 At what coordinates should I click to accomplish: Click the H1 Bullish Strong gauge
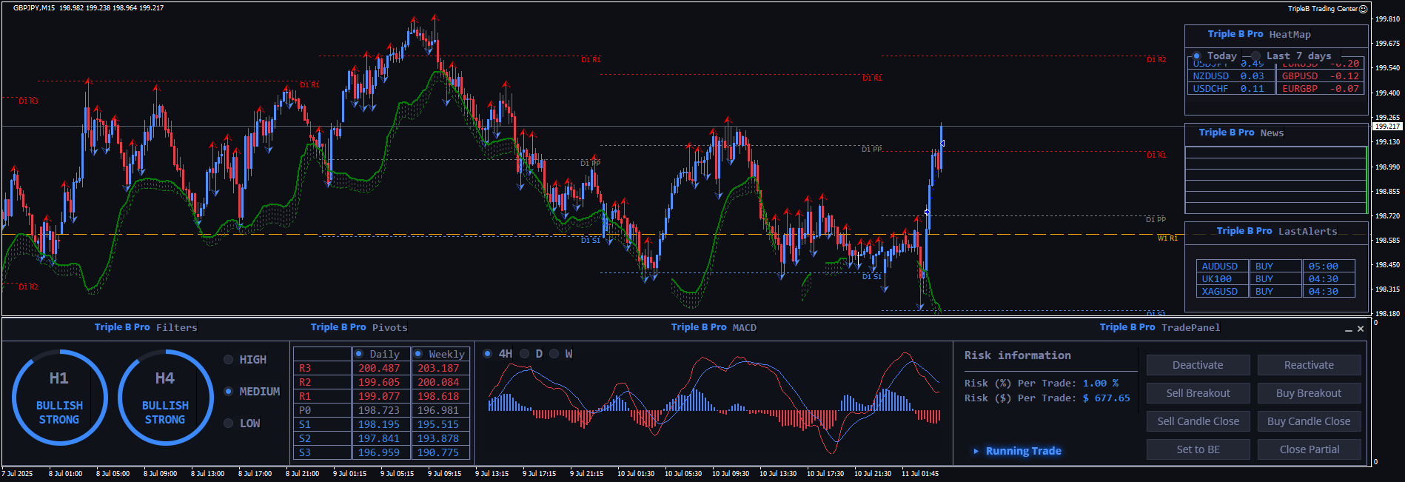[59, 398]
